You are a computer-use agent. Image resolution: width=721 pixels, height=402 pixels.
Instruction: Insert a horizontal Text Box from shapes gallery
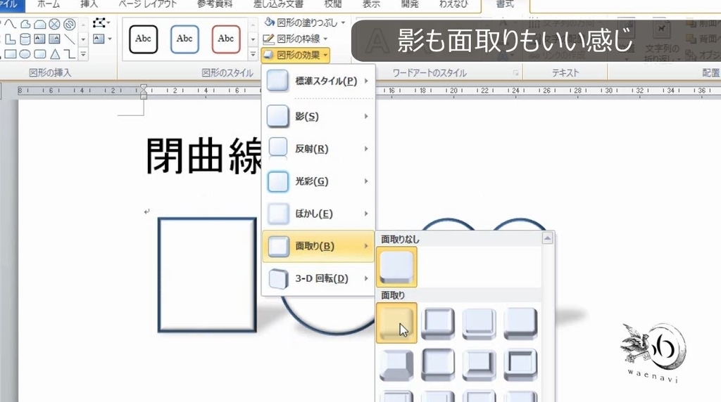[x=40, y=39]
